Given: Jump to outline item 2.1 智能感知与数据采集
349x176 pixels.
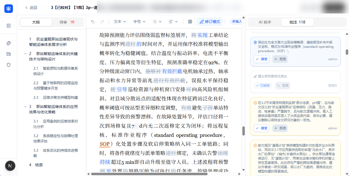Looking at the screenshot, I should 55,71.
